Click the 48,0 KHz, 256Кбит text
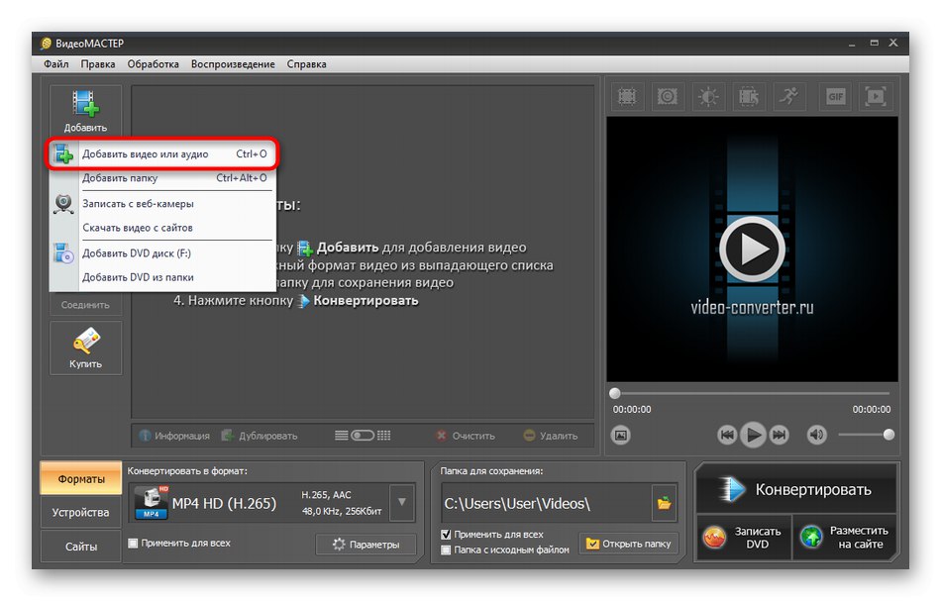Screen dimensions: 941x601 click(342, 511)
